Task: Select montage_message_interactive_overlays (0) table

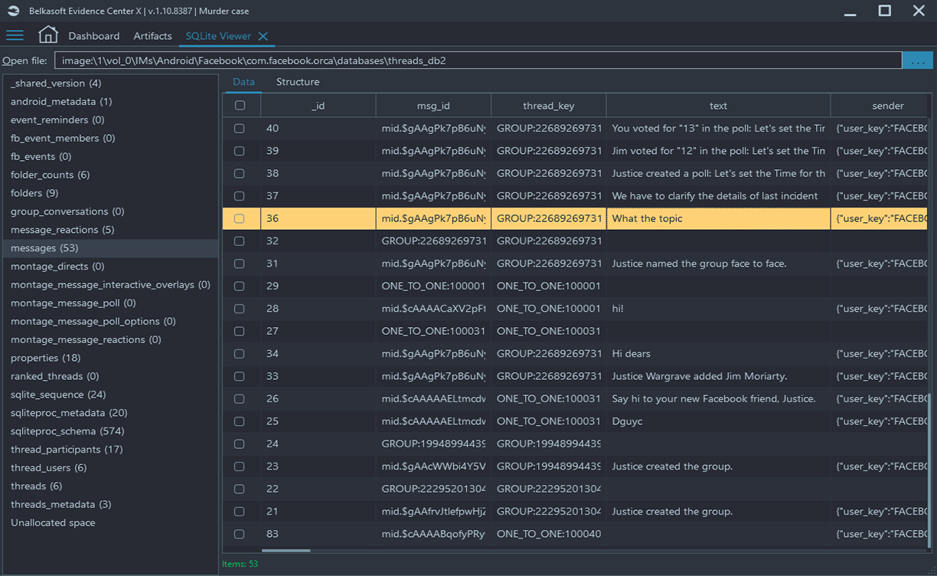Action: coord(110,285)
